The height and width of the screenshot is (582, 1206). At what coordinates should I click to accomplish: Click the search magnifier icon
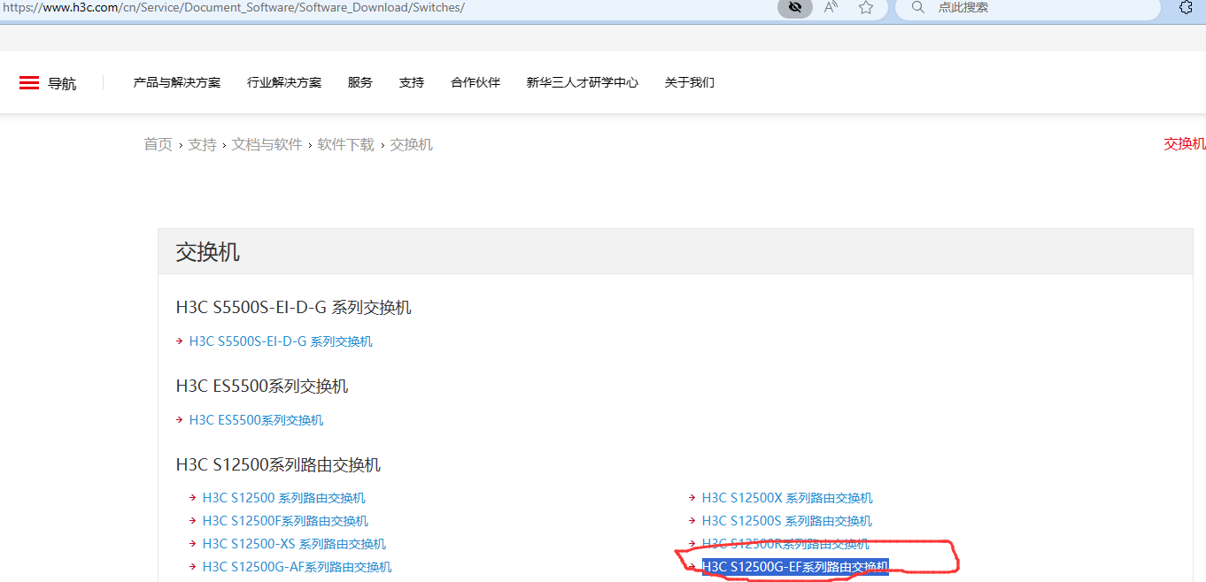pyautogui.click(x=918, y=7)
